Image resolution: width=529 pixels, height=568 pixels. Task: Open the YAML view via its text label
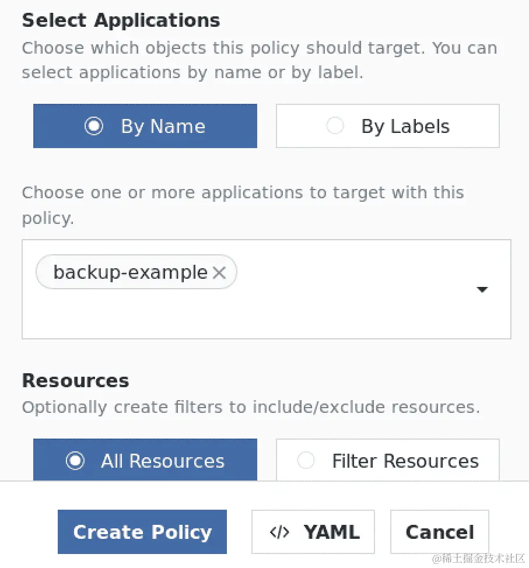(x=331, y=532)
